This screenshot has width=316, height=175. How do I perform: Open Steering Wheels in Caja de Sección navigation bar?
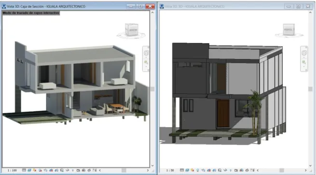pyautogui.click(x=146, y=53)
